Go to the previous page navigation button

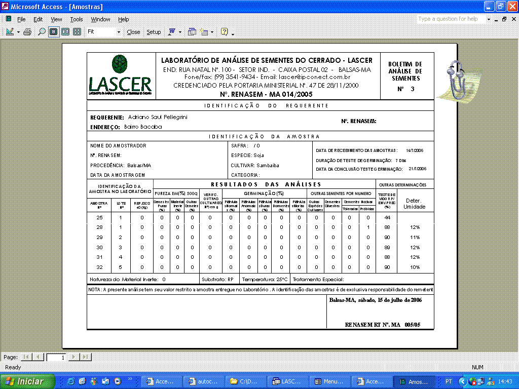click(x=39, y=357)
